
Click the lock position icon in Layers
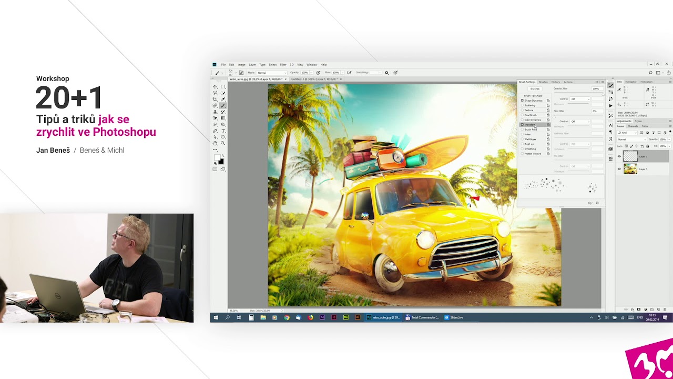coord(637,146)
